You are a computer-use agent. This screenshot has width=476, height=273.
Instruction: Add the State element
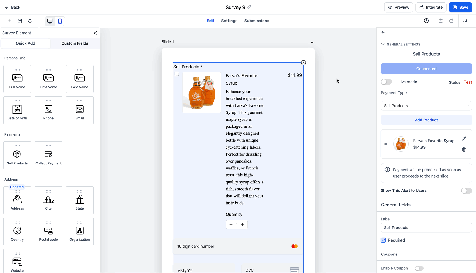(80, 200)
